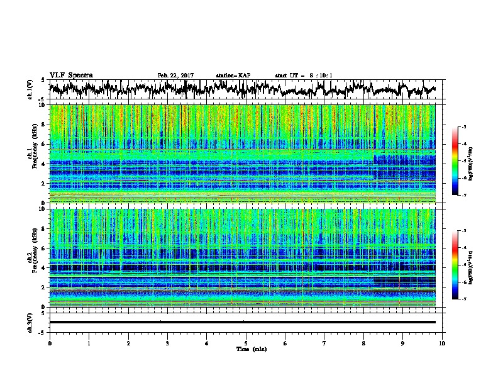Click time axis tick label 7
The height and width of the screenshot is (385, 498).
tap(324, 343)
